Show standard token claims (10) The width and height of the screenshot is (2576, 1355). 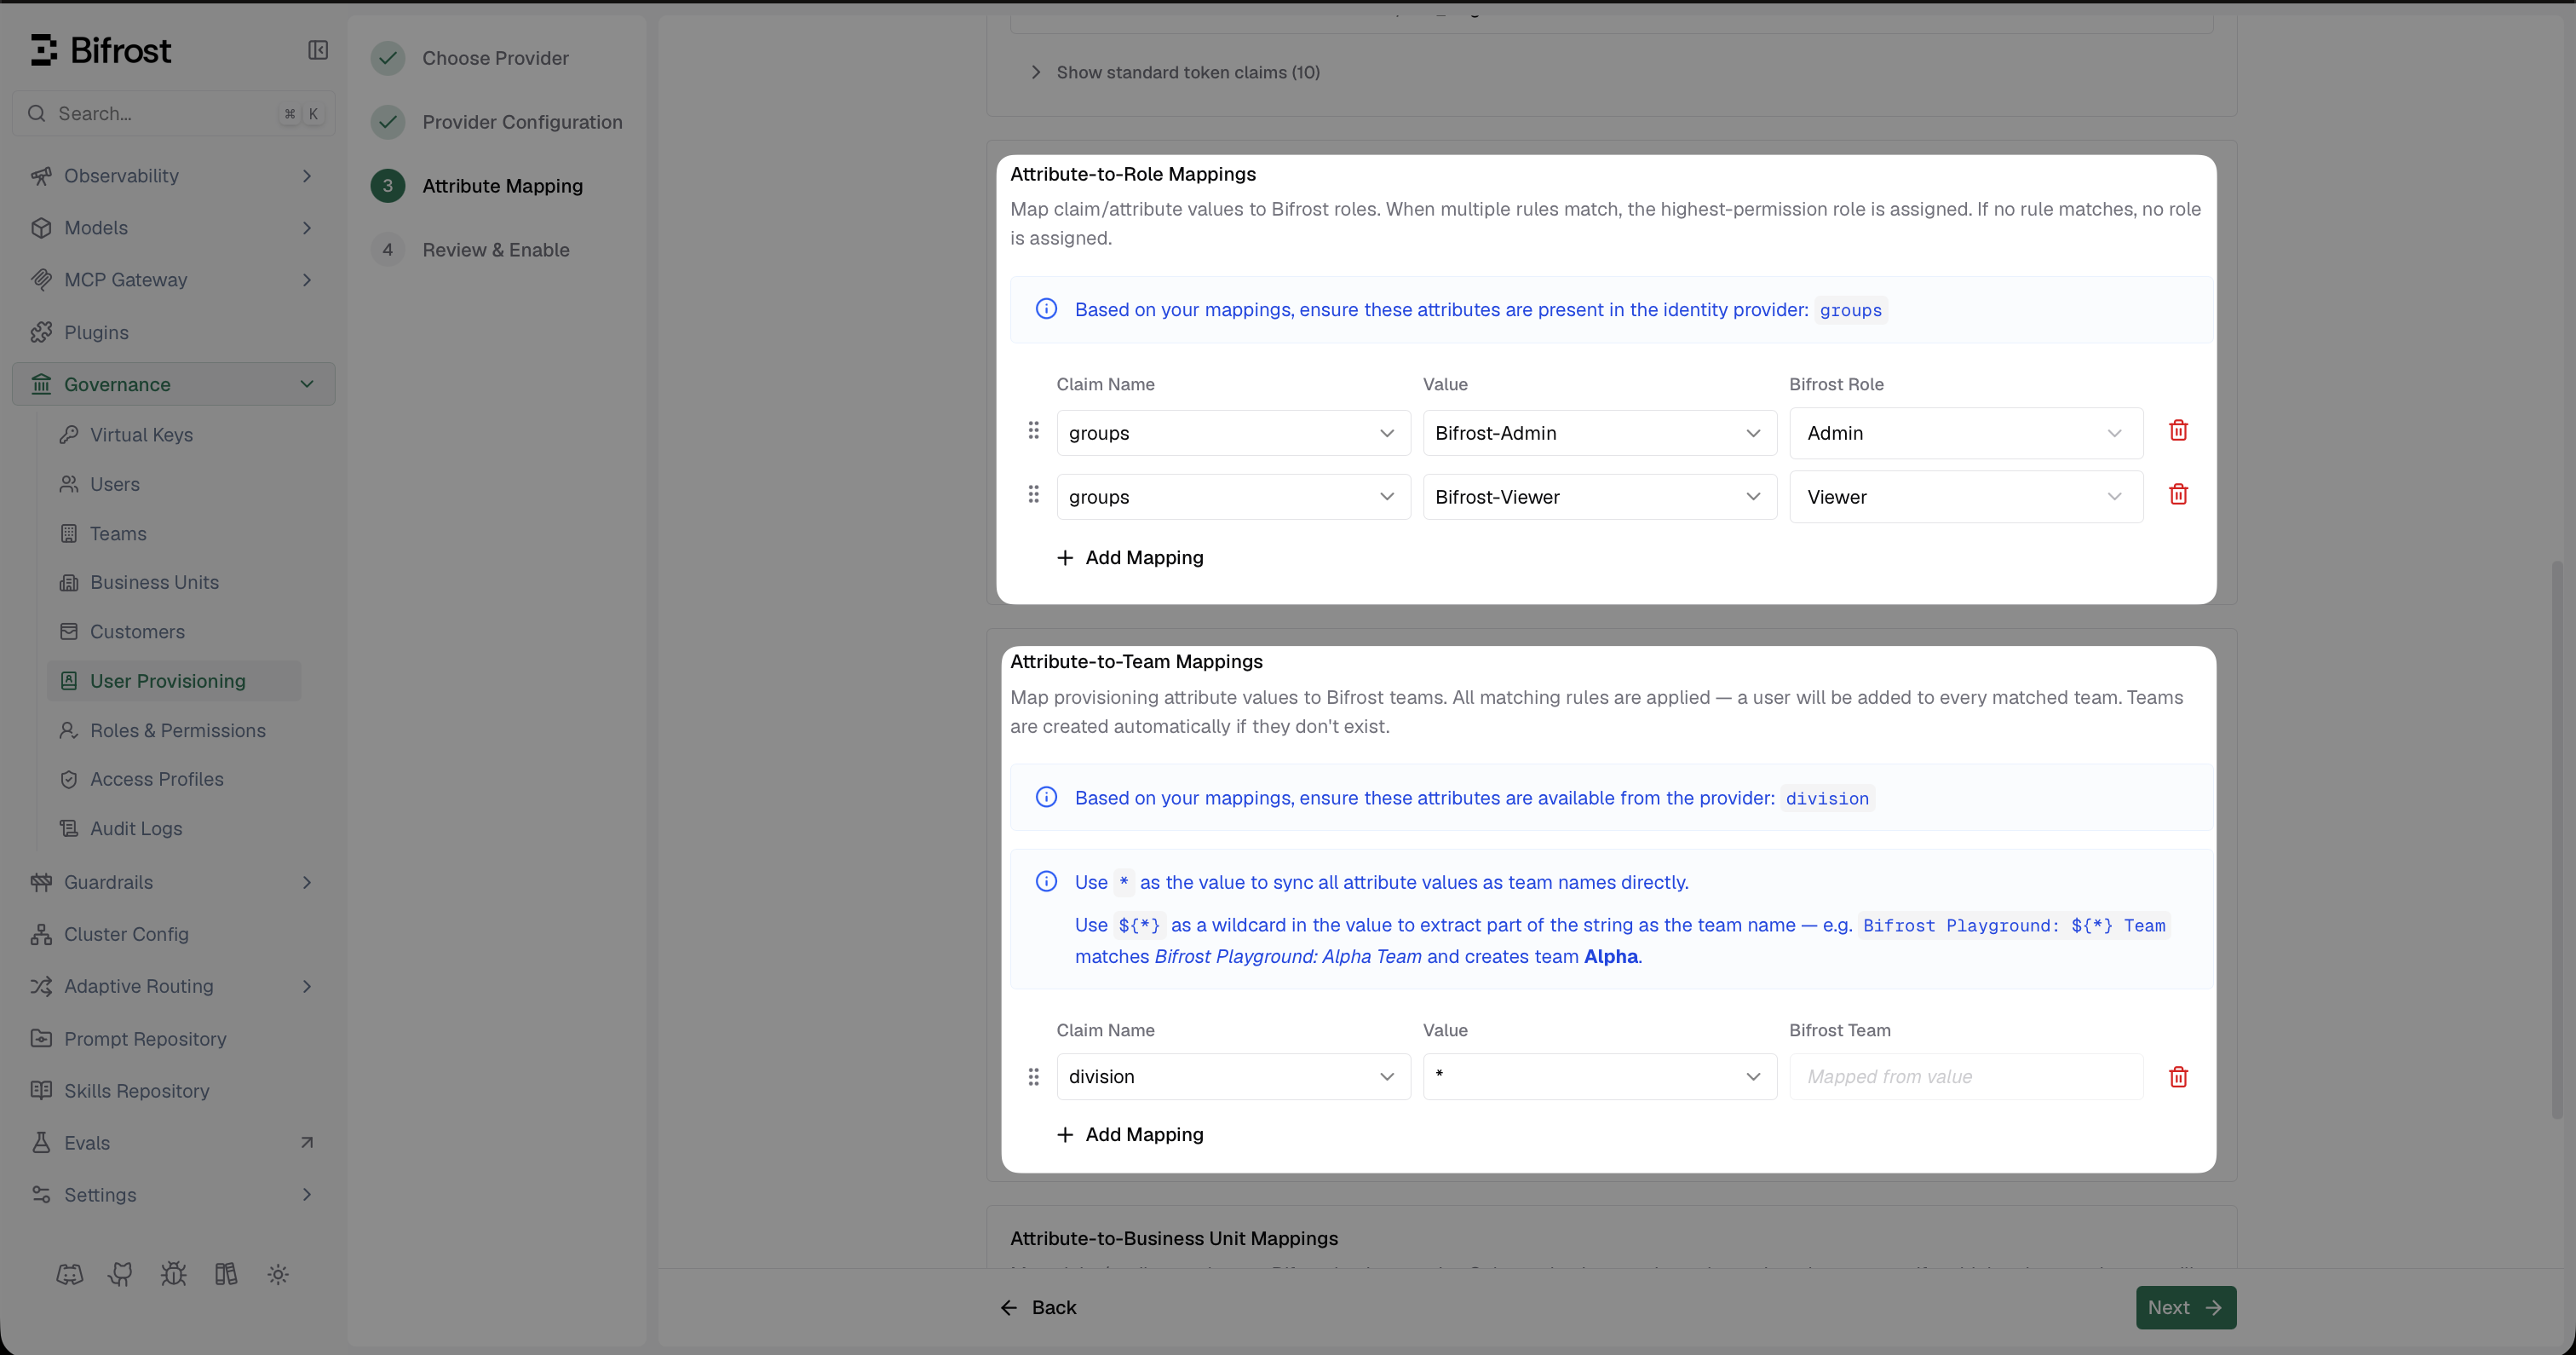[x=1175, y=72]
